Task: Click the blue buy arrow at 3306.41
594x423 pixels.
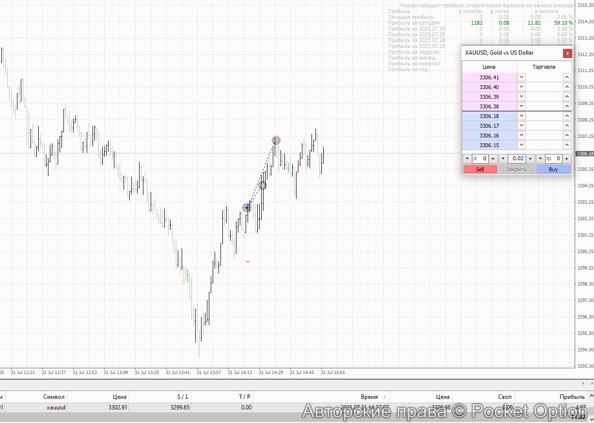Action: [x=566, y=77]
